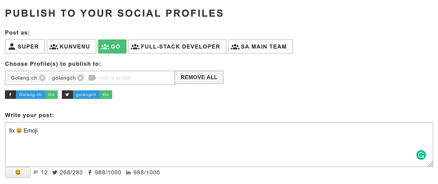Screen dimensions: 438x184
Task: Select KUNVENU team to post as
Action: point(71,46)
